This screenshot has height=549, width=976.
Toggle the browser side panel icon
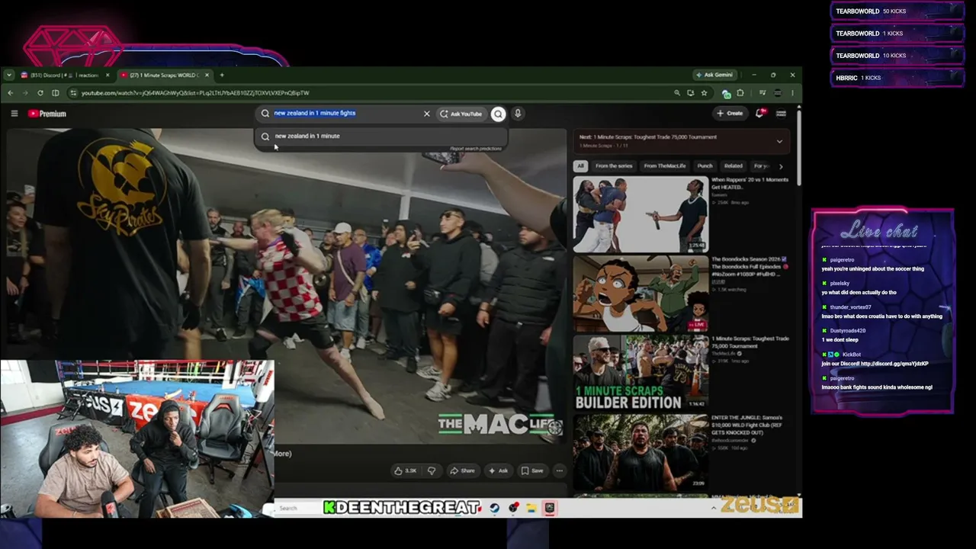(56, 93)
